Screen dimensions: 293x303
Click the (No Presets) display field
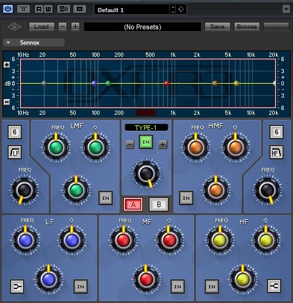tap(142, 27)
